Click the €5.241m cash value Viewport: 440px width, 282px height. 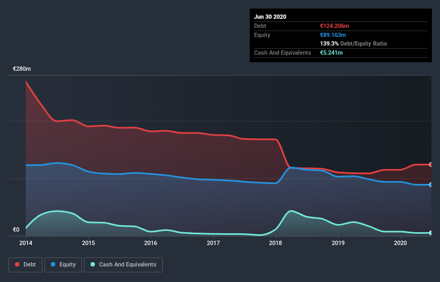331,53
